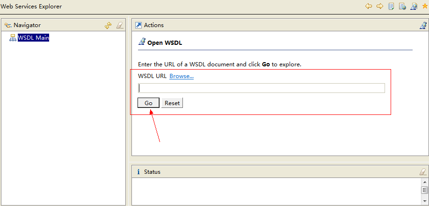Click the Open WSDL heading icon
The height and width of the screenshot is (206, 429).
[x=142, y=42]
